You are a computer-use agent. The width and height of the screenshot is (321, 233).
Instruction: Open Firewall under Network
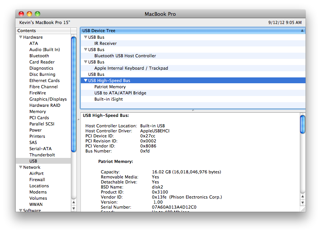click(x=37, y=180)
